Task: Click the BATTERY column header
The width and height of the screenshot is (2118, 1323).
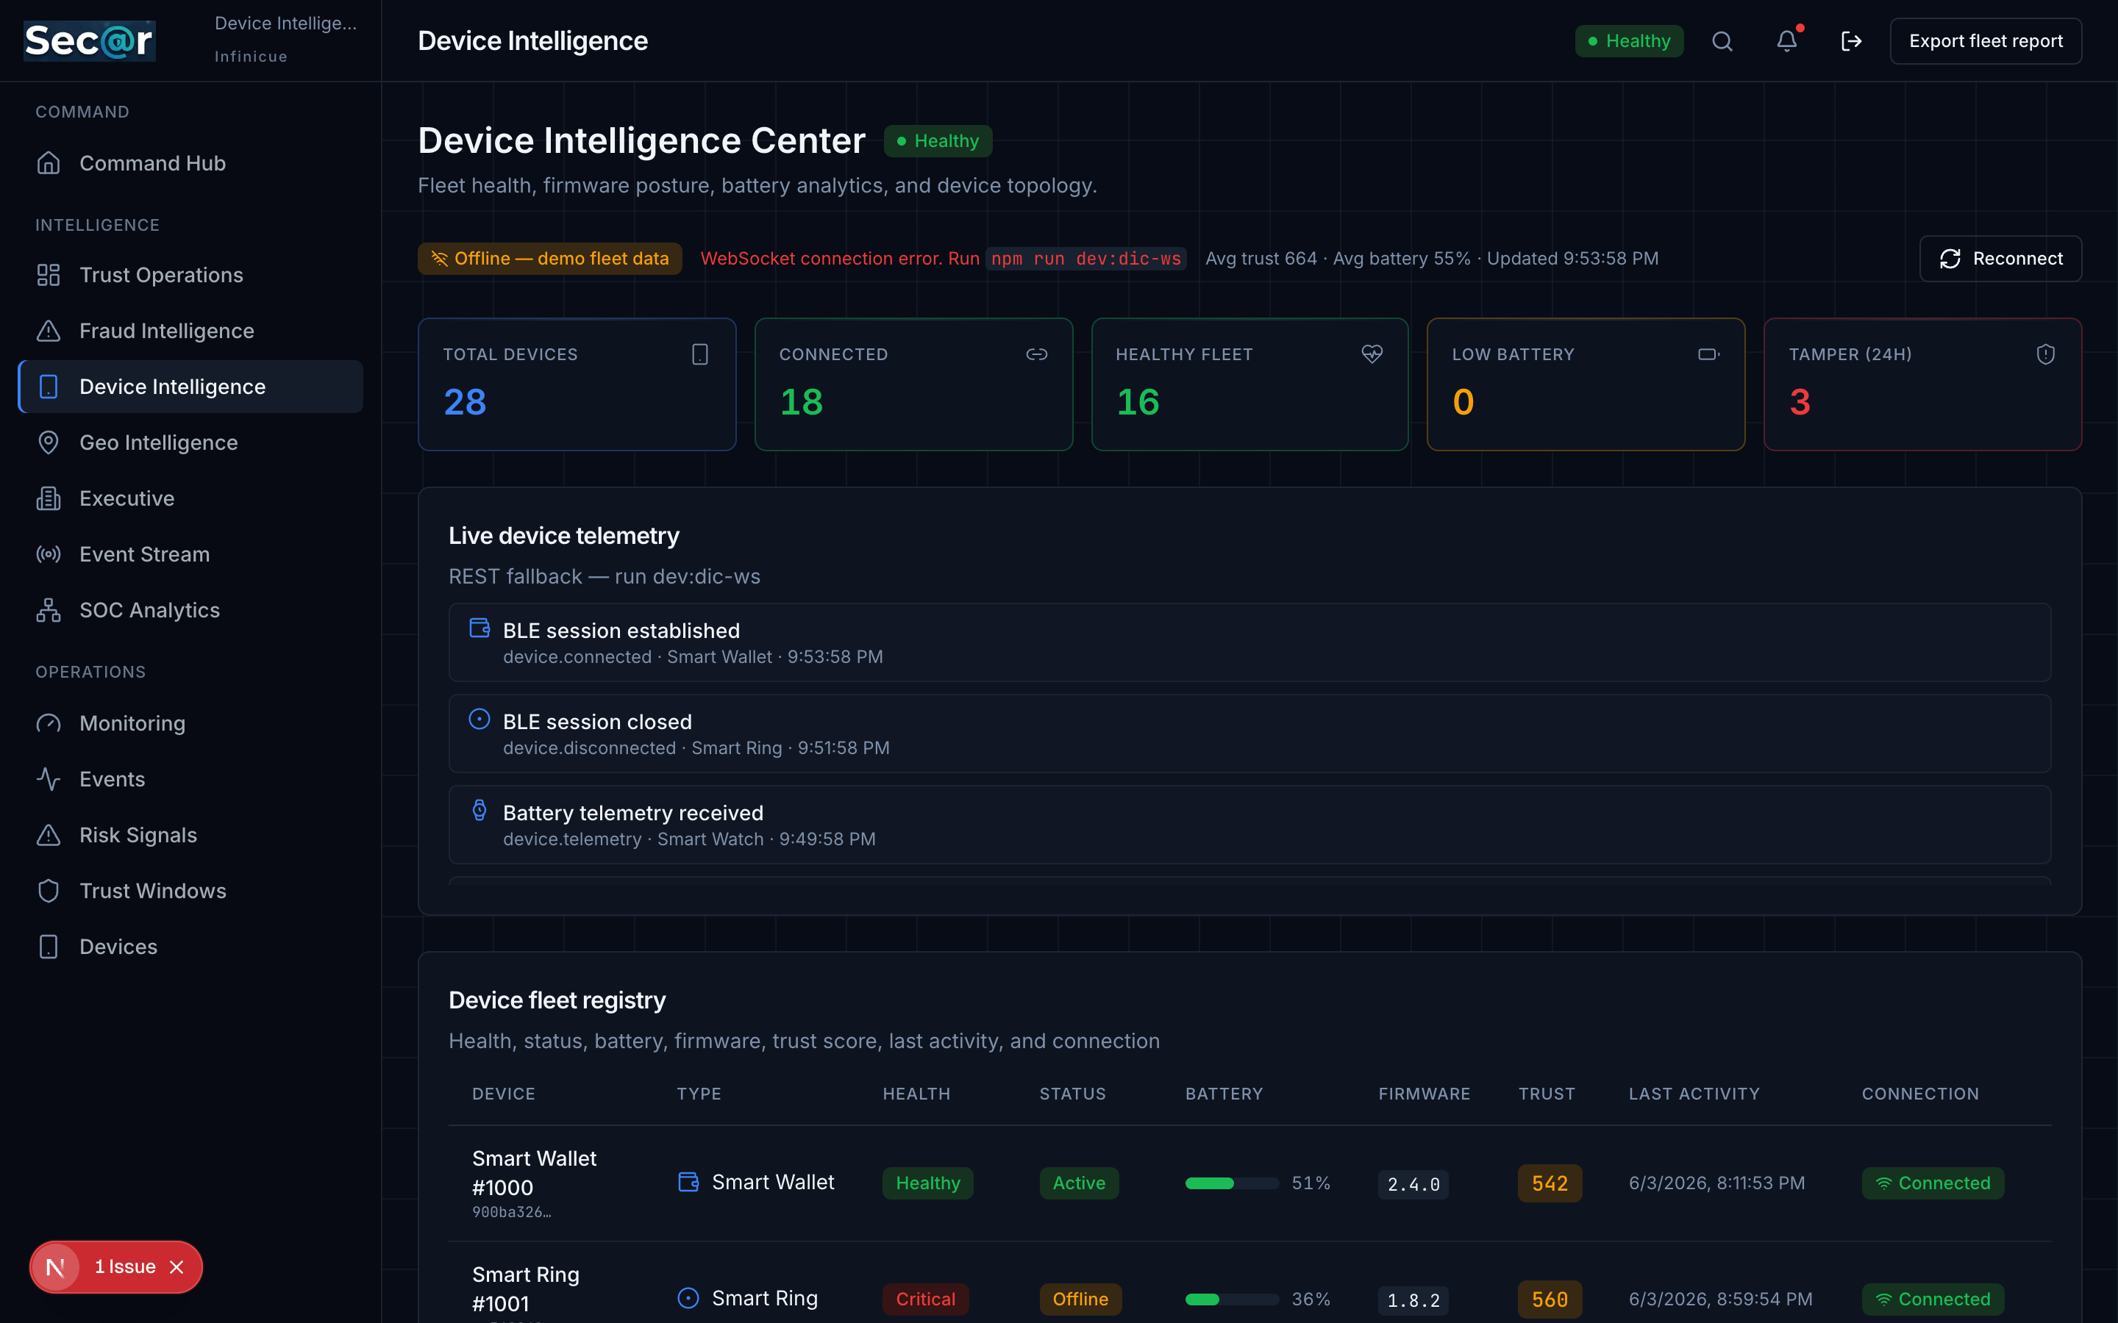Action: tap(1224, 1094)
